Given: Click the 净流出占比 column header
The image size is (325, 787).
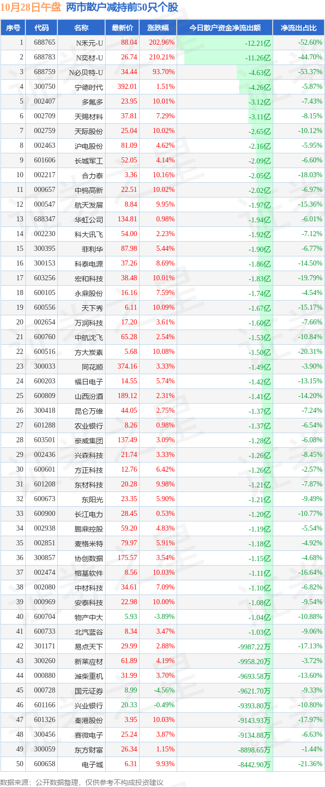Looking at the screenshot, I should point(299,28).
